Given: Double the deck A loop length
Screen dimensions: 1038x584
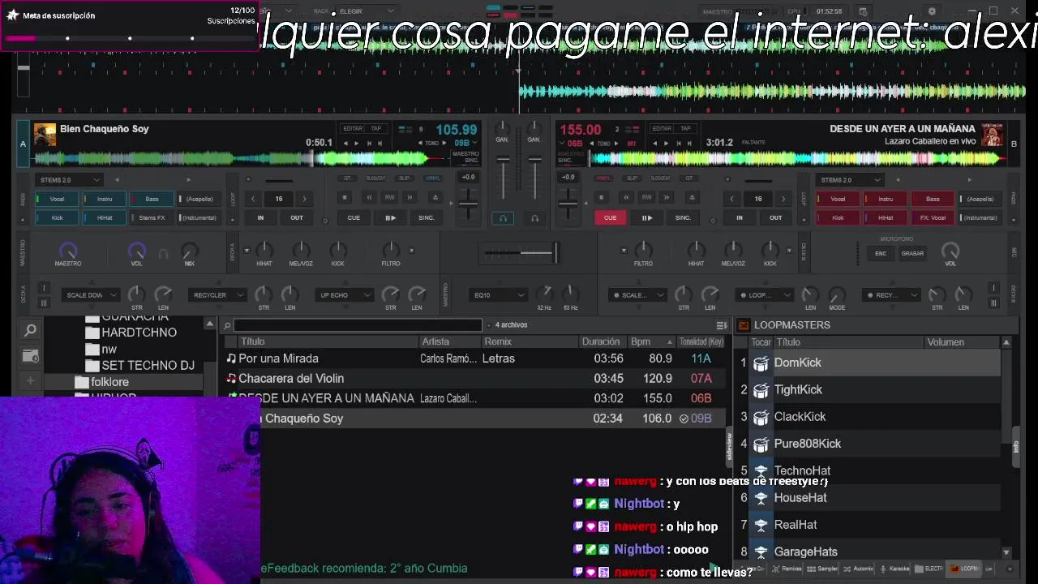Looking at the screenshot, I should pos(304,199).
